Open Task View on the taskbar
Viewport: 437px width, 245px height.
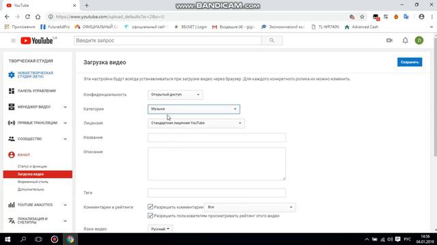click(x=38, y=239)
